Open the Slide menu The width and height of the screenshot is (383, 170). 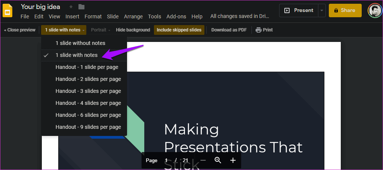(x=113, y=16)
